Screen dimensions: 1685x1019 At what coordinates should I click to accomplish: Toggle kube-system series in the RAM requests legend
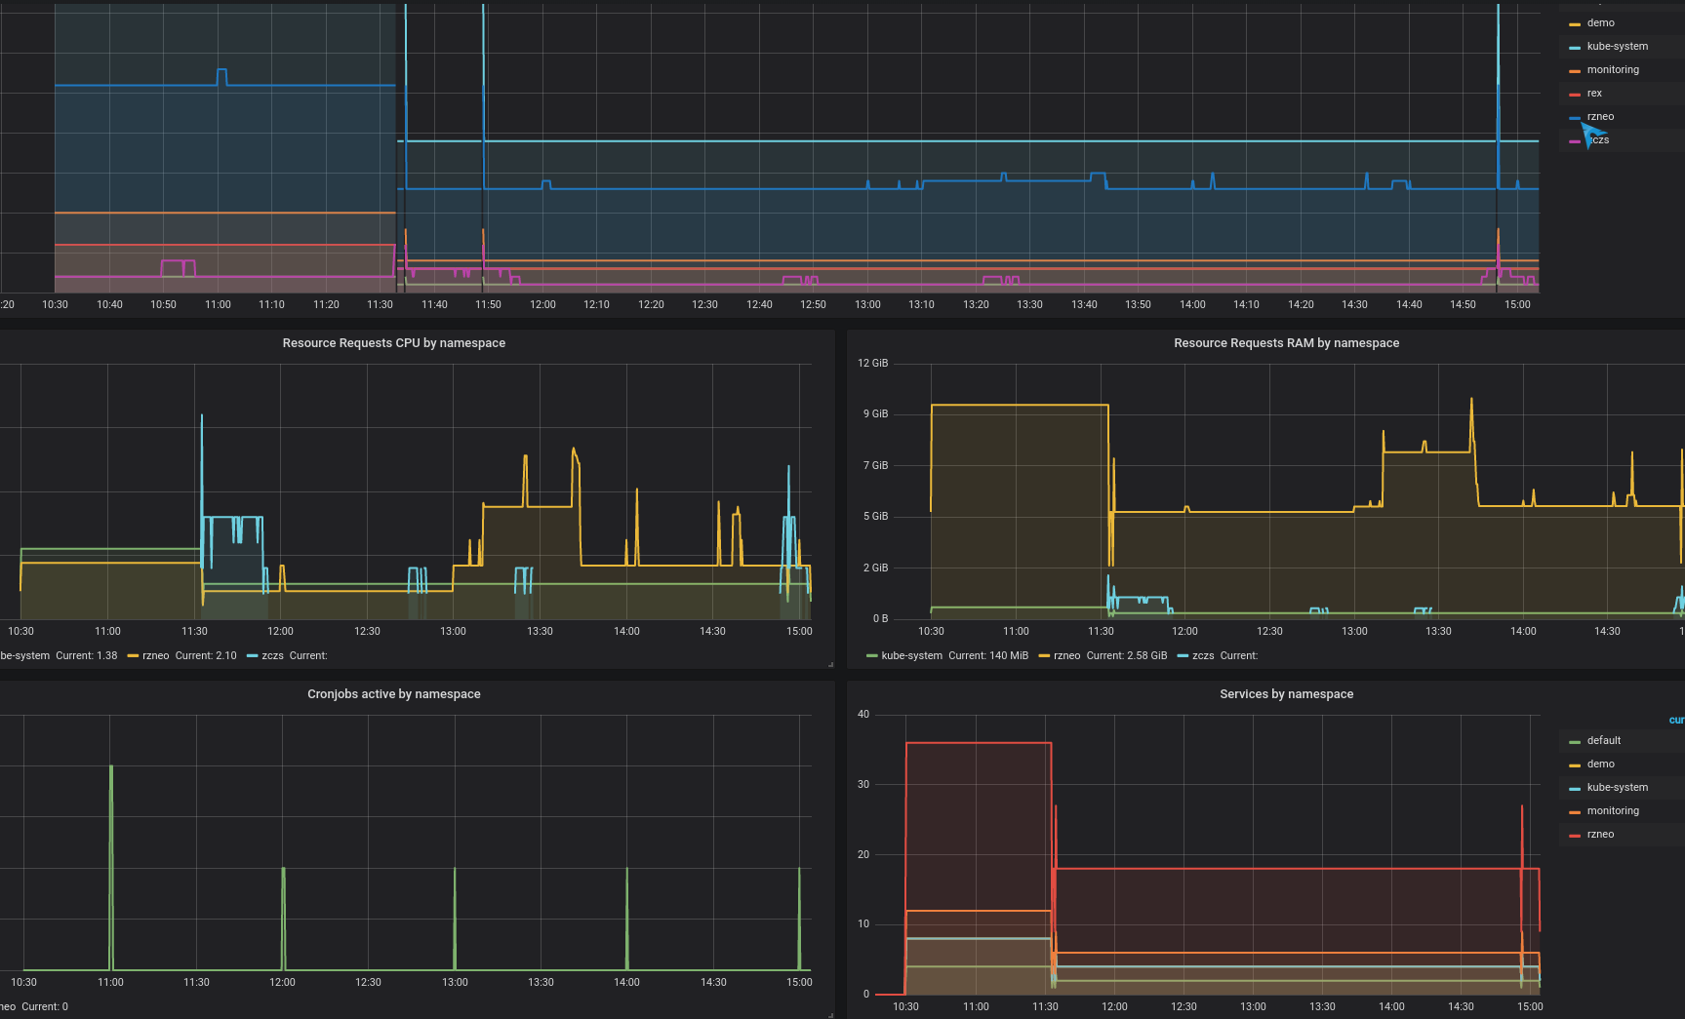pyautogui.click(x=911, y=656)
